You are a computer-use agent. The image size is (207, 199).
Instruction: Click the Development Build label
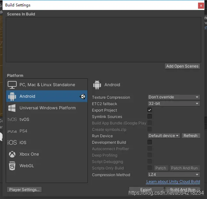click(109, 142)
